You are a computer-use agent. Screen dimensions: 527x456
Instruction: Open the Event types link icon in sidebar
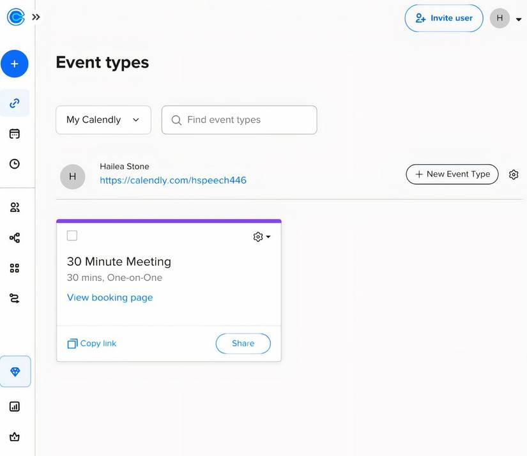tap(15, 103)
